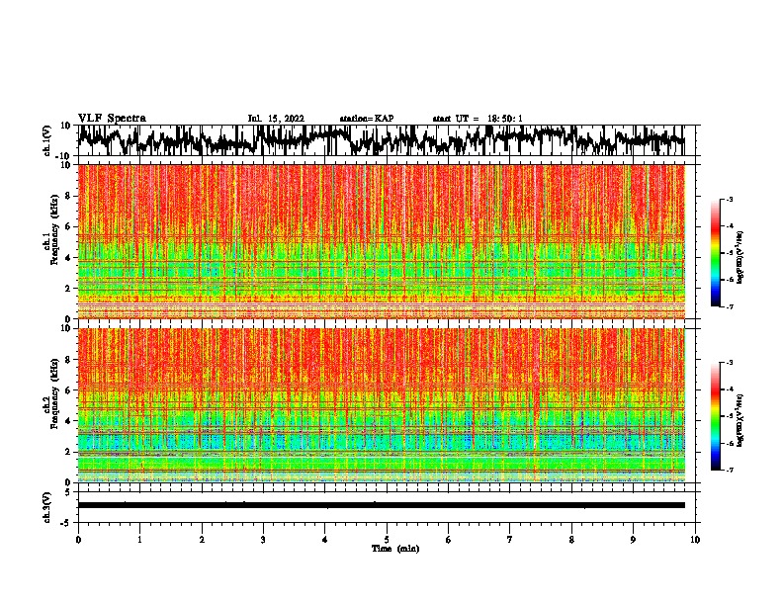Viewport: 783px width, 605px height.
Task: Click the 6 tick on the time axis
Action: (448, 540)
